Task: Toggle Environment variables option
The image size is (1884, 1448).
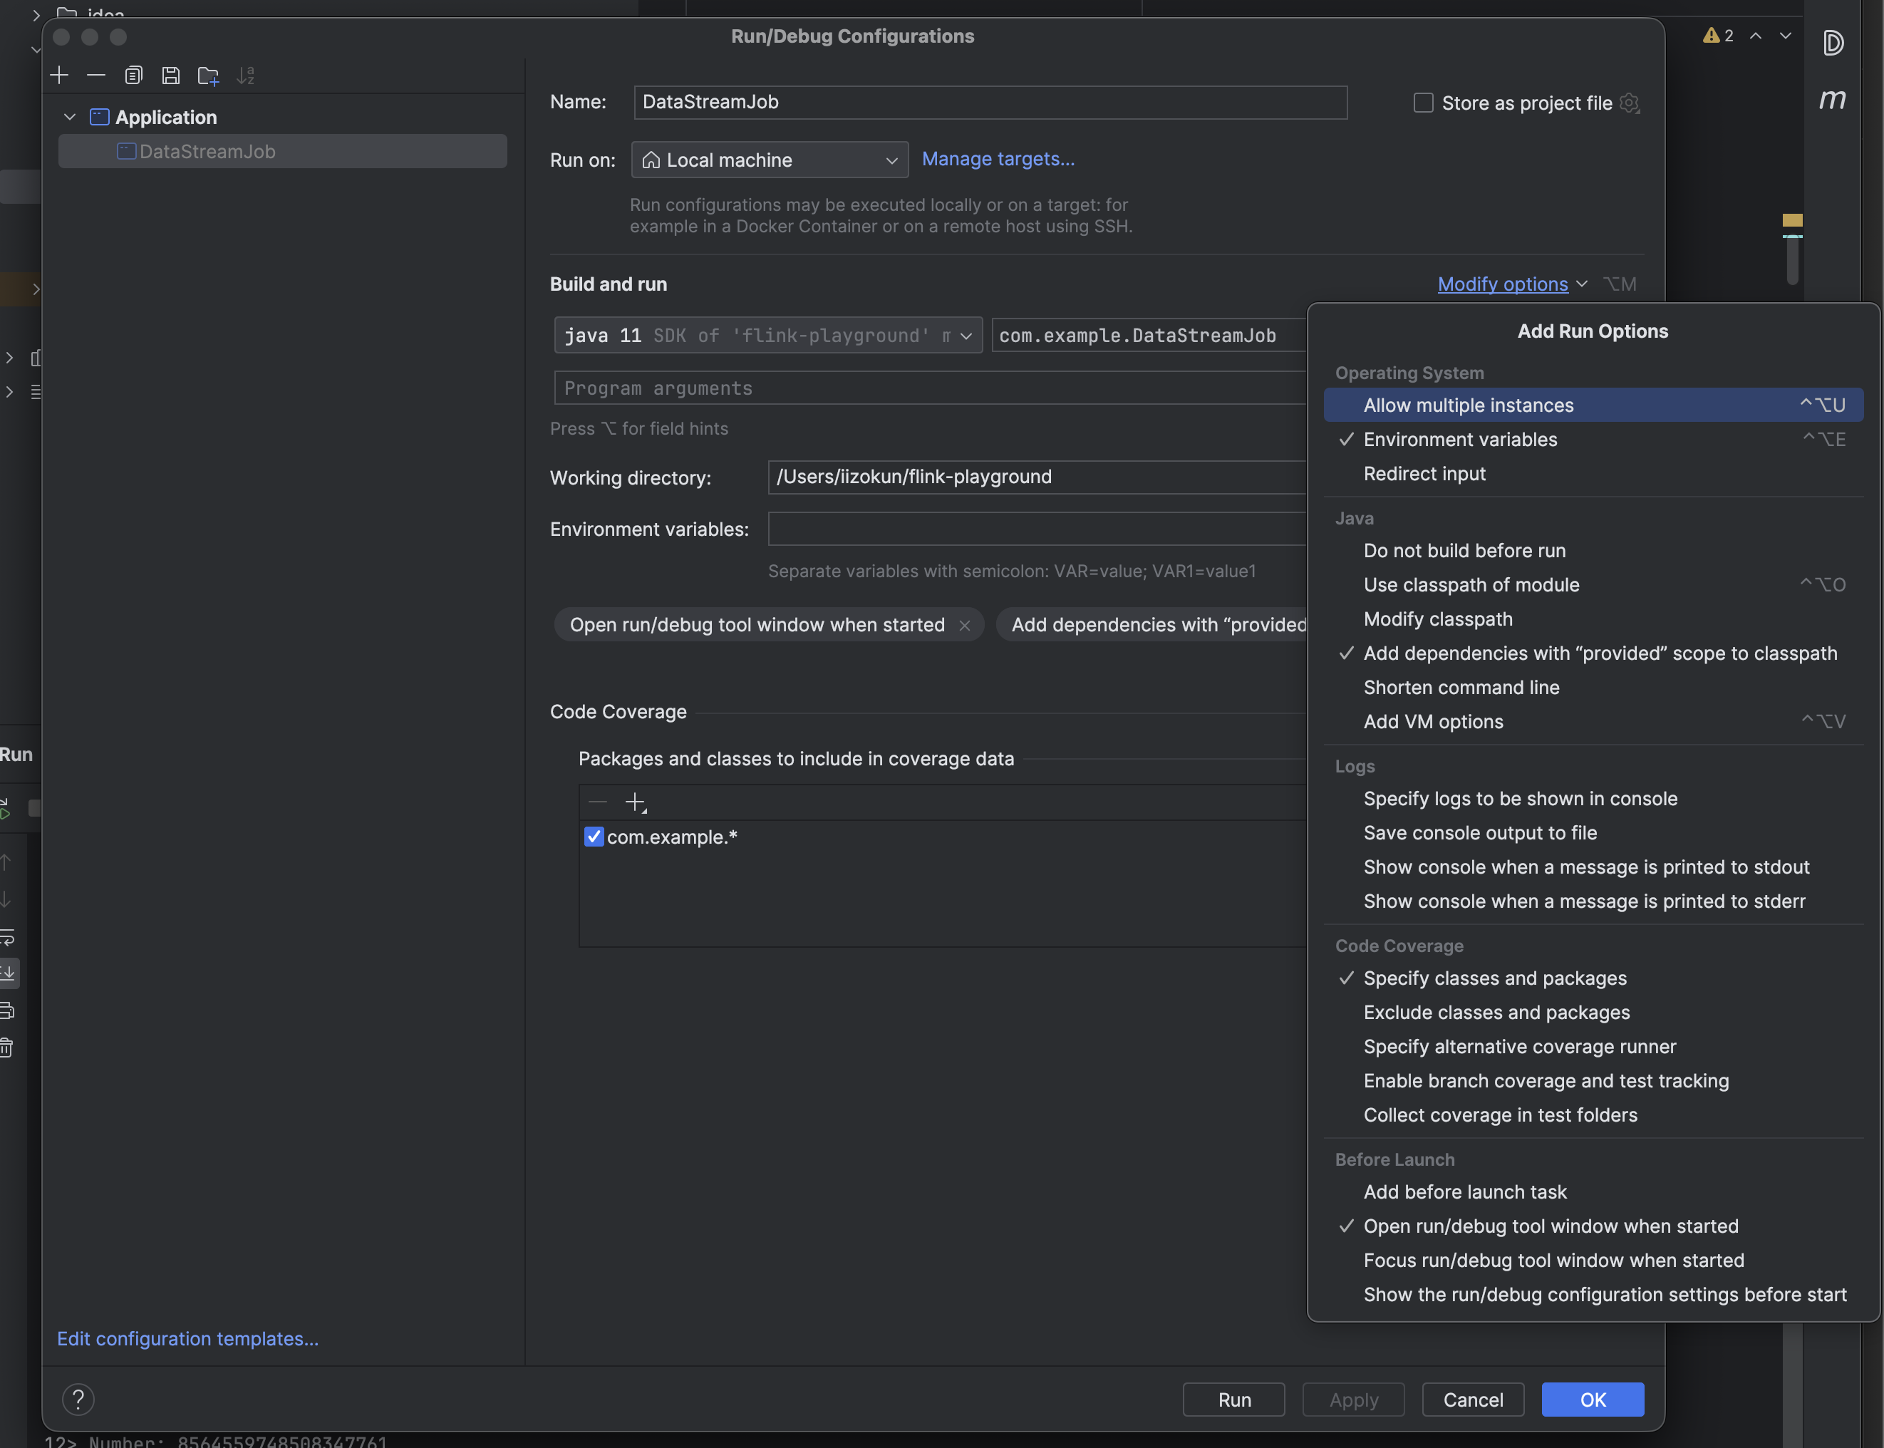Action: tap(1593, 440)
